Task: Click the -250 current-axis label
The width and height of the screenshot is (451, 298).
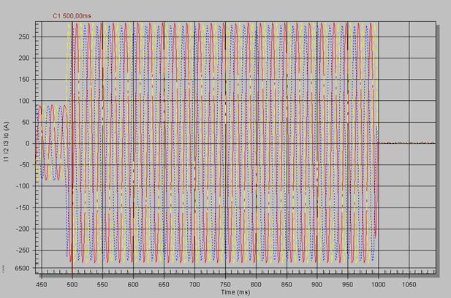Action: click(x=23, y=251)
